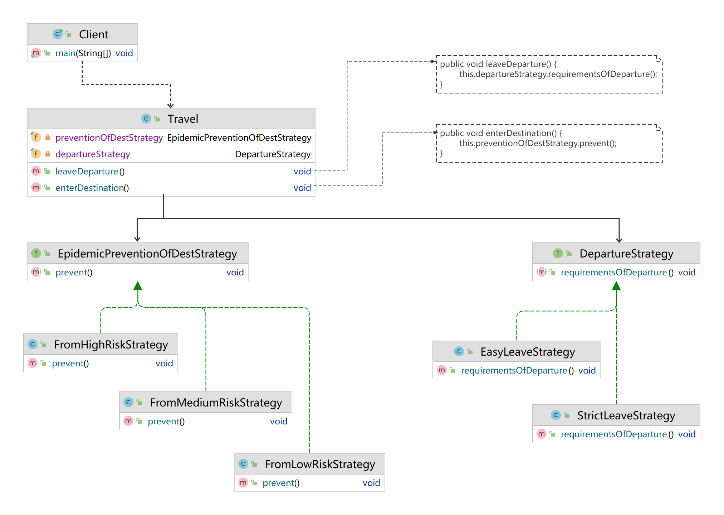The width and height of the screenshot is (724, 515).
Task: Click the lock icon beside departureStrategy field
Action: pos(48,154)
